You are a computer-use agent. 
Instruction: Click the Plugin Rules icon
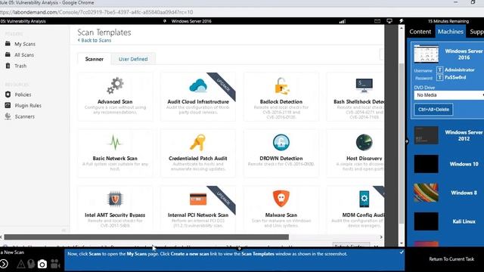click(x=8, y=105)
